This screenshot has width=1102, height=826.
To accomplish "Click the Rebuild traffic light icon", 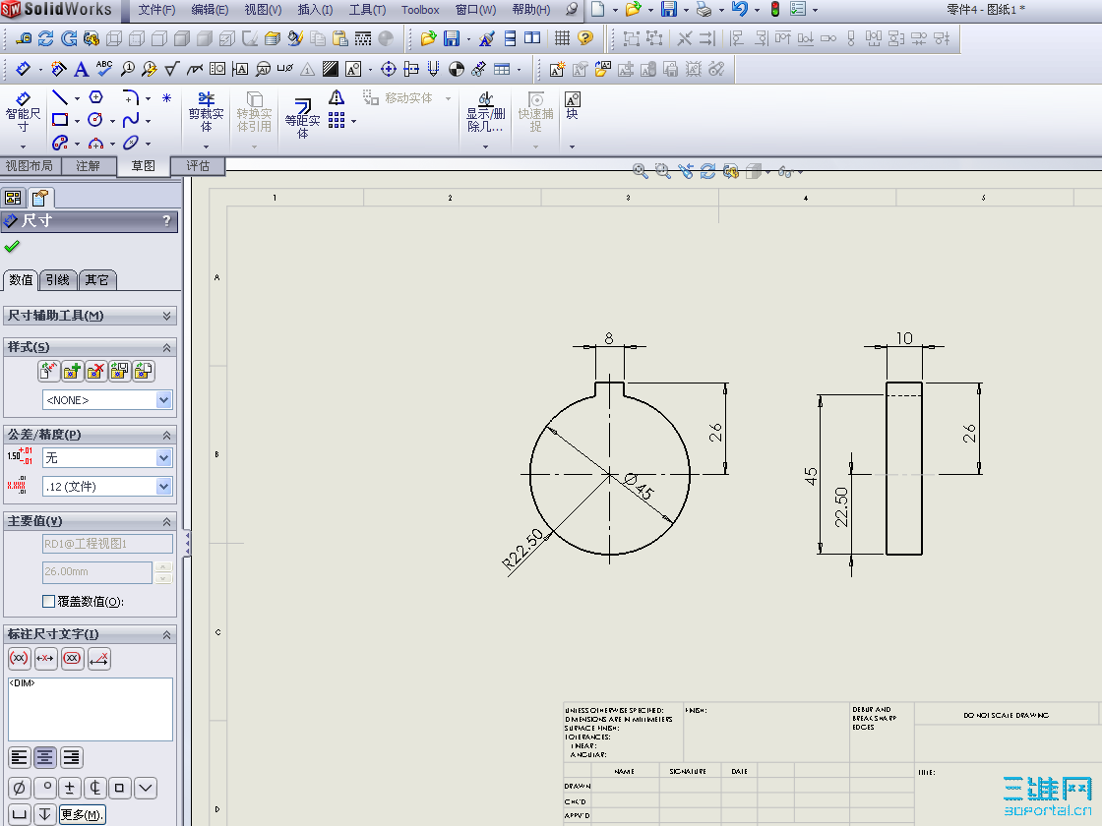I will pyautogui.click(x=775, y=9).
